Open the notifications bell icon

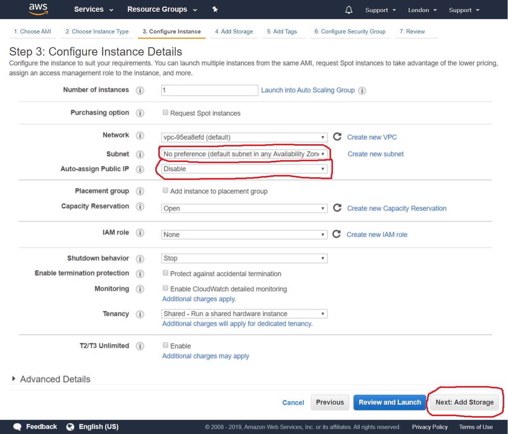349,10
